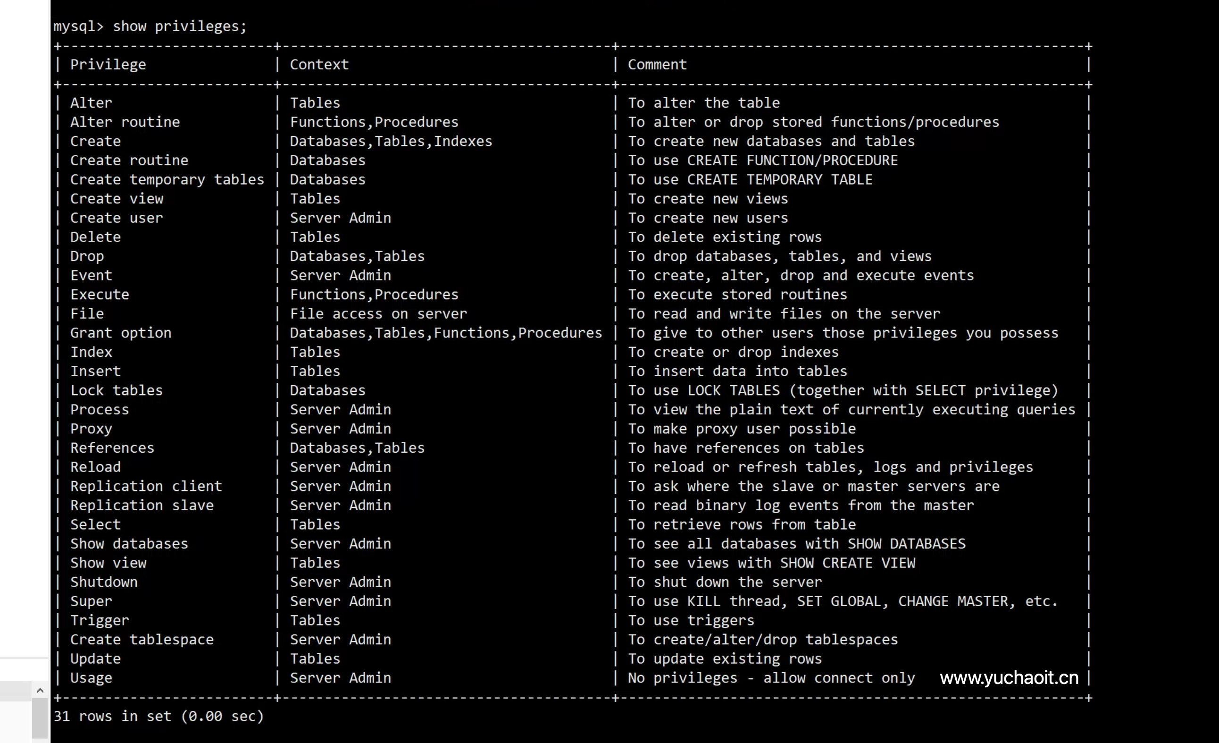
Task: Click 'Databases,Tables,Indexes' context cell
Action: [x=391, y=141]
